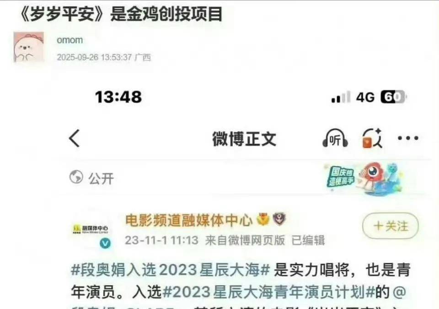Follow the account with +关注 button

[x=391, y=226]
